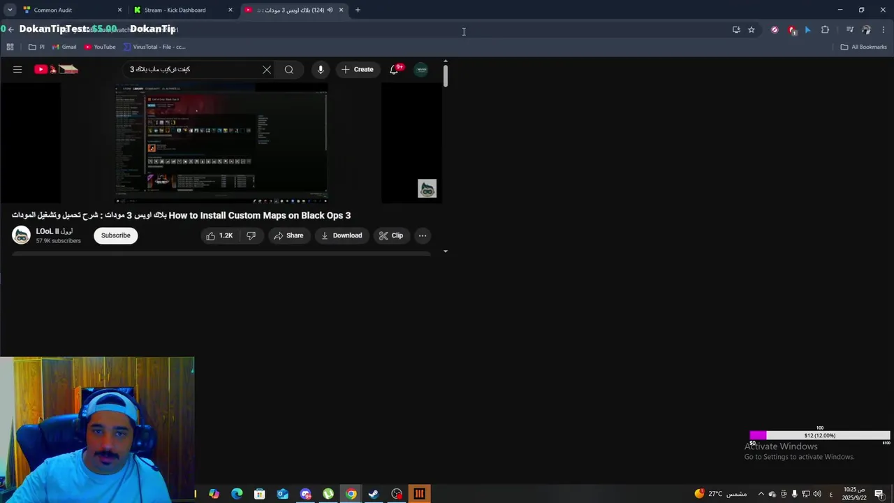Open the Extensions puzzle menu
The height and width of the screenshot is (503, 894).
(826, 29)
